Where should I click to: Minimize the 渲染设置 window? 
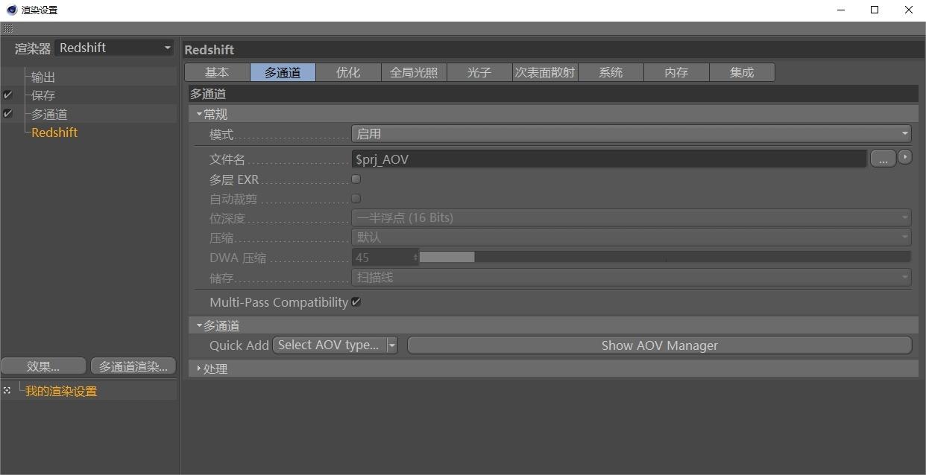tap(841, 10)
